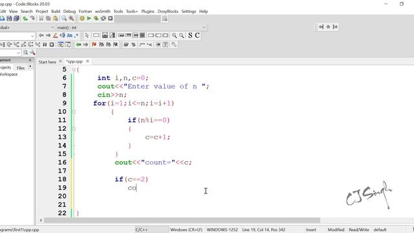Copy the selected code
Viewport: 414px width, 233px height.
point(49,19)
